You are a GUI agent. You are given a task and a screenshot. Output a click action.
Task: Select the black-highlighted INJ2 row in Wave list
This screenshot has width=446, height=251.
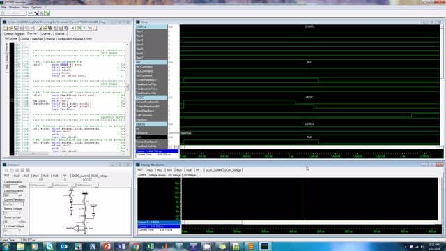[x=151, y=137]
